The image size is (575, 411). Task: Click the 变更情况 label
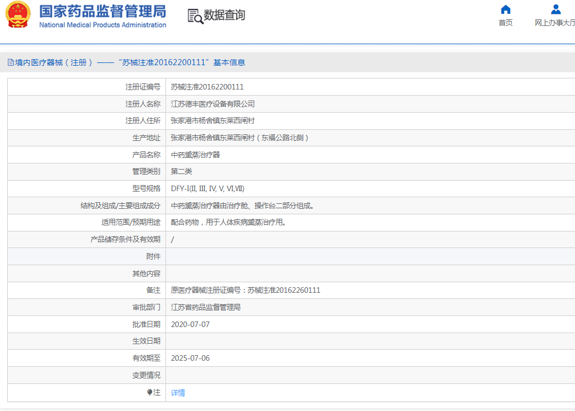[x=146, y=375]
